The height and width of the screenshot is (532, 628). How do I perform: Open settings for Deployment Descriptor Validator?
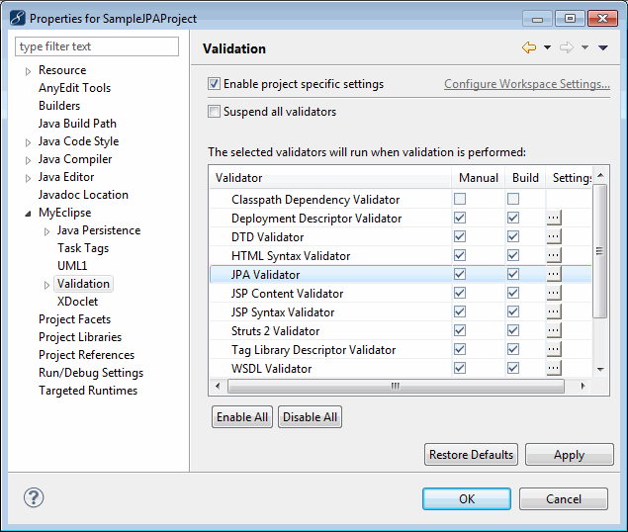[x=554, y=218]
